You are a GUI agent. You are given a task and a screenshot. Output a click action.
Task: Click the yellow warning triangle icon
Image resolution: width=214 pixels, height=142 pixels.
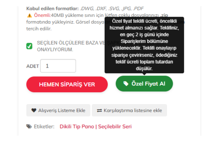[30, 16]
